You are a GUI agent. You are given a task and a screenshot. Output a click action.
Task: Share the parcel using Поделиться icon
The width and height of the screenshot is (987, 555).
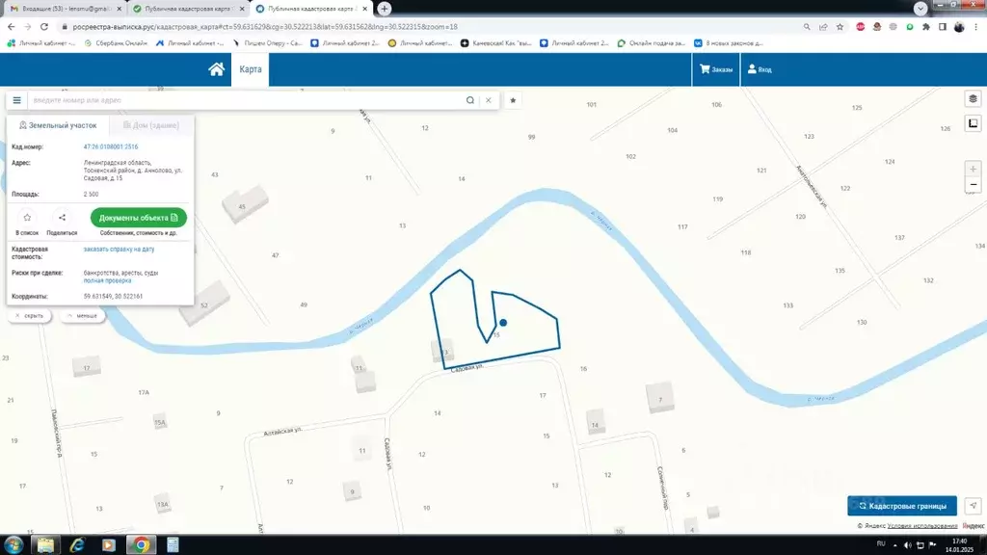pyautogui.click(x=62, y=218)
